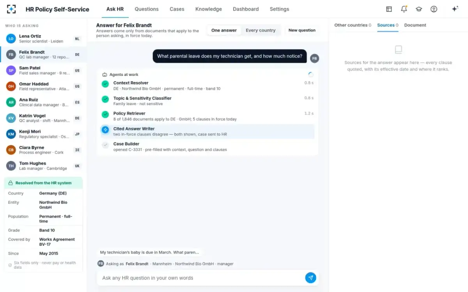Open the Dashboard tab

246,9
